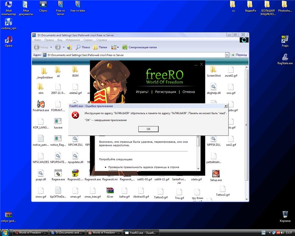295x236 pixels.
Task: Click the Explorer address path field
Action: coord(134,55)
